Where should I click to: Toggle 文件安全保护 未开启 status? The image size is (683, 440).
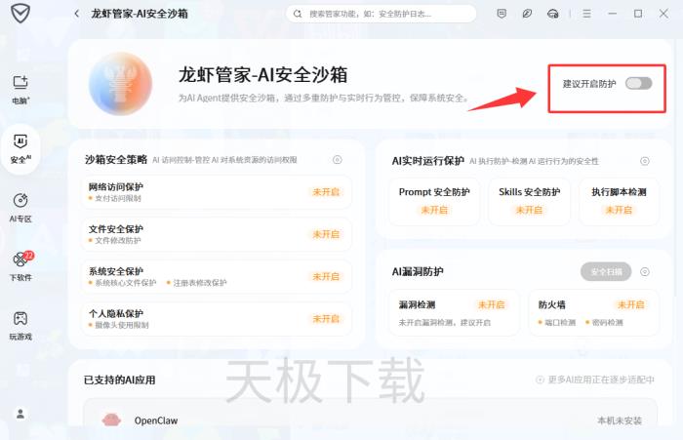pyautogui.click(x=325, y=234)
